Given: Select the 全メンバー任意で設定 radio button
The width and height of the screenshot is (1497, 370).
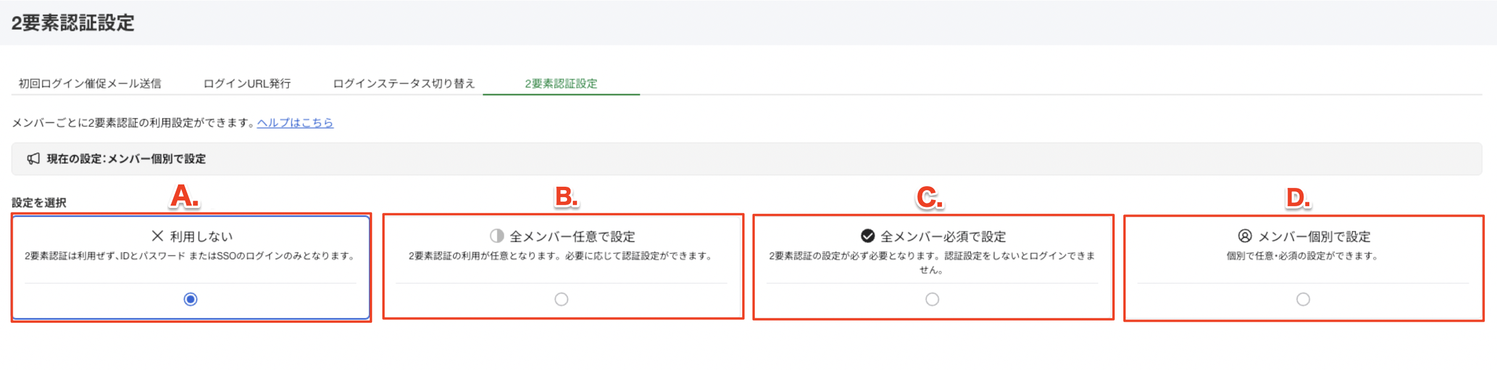Looking at the screenshot, I should point(561,299).
